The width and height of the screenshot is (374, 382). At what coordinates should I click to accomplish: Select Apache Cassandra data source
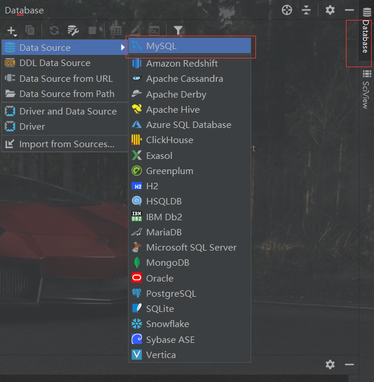click(189, 79)
